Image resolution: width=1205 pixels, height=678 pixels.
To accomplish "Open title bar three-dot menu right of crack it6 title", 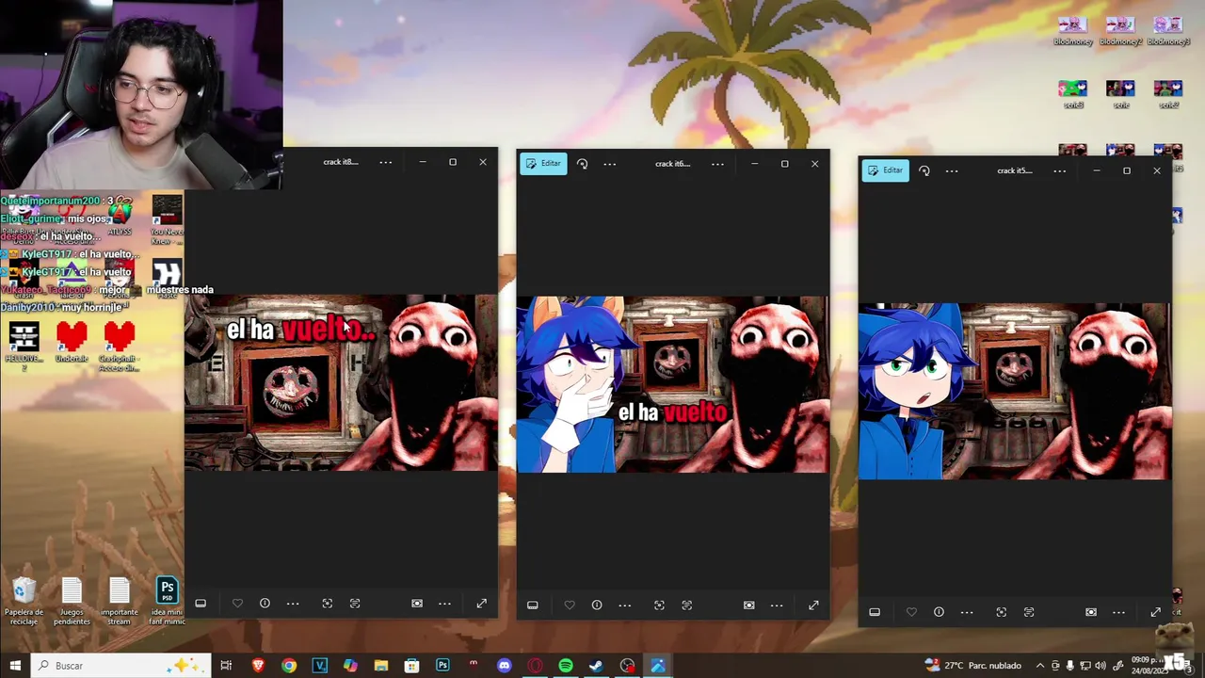I will [717, 164].
